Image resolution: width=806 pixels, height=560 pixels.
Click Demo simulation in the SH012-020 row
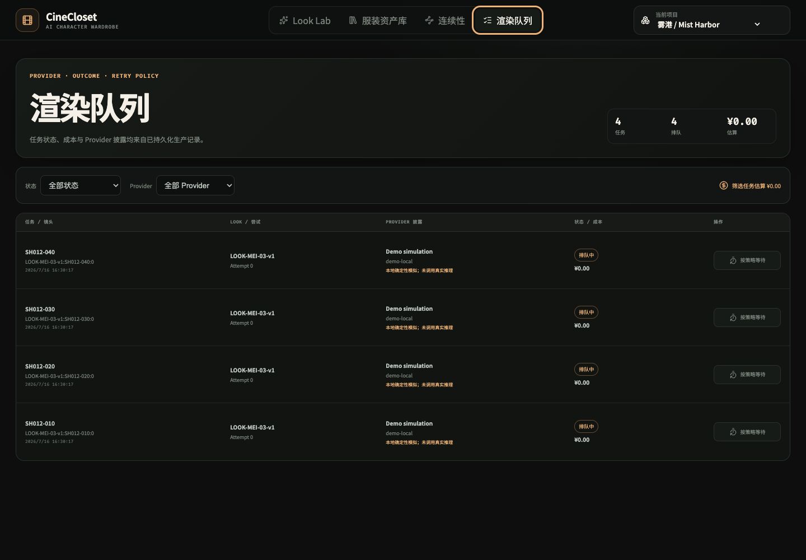(x=409, y=366)
